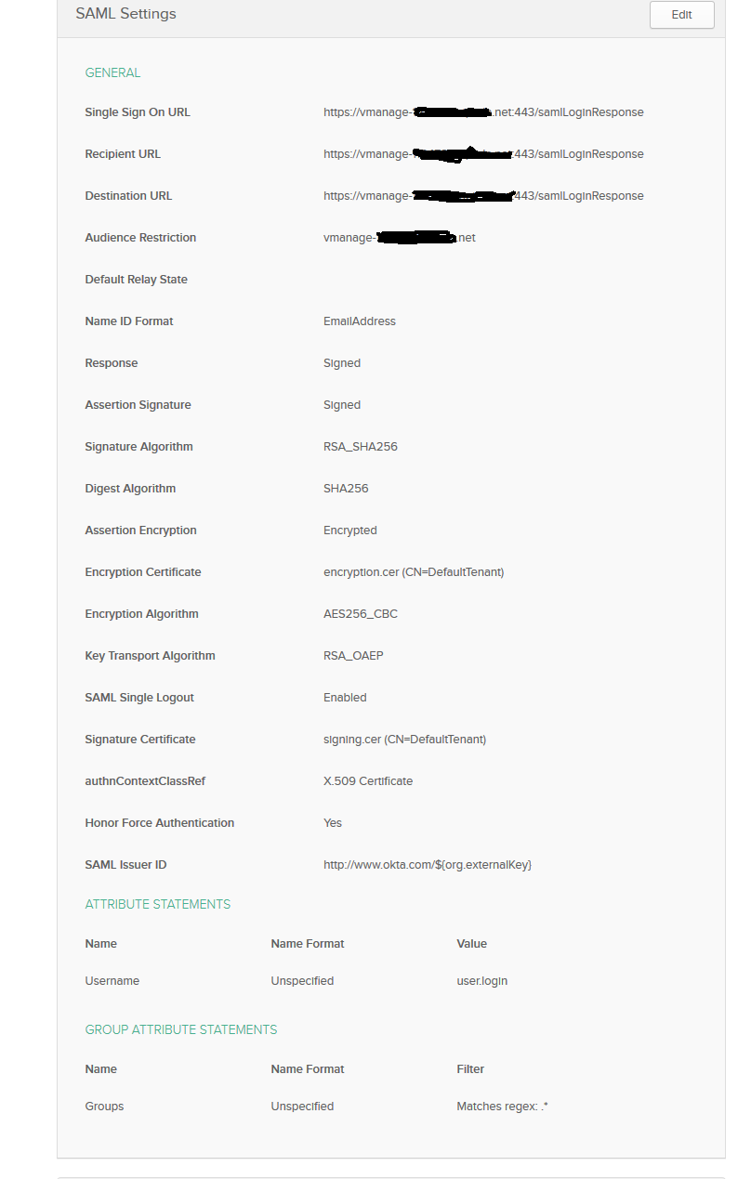
Task: Select the Destination URL value
Action: (483, 195)
